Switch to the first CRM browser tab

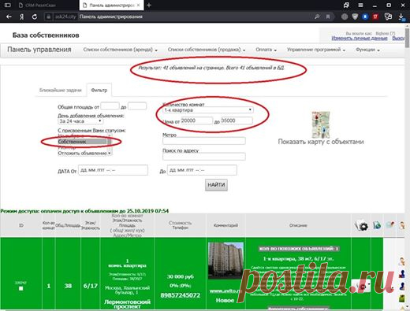coord(47,6)
